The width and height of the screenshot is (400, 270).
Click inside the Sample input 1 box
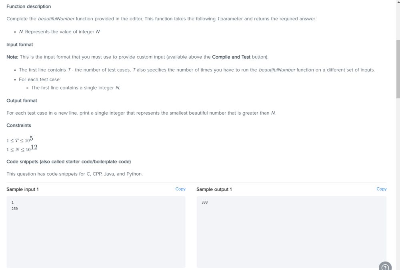point(96,232)
